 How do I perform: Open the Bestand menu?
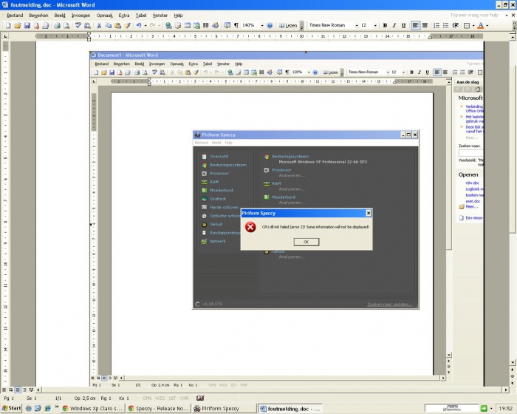[x=15, y=16]
